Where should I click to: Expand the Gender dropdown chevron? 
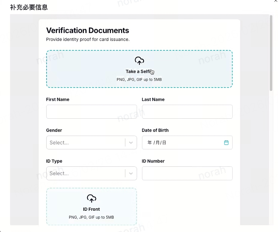coord(131,143)
